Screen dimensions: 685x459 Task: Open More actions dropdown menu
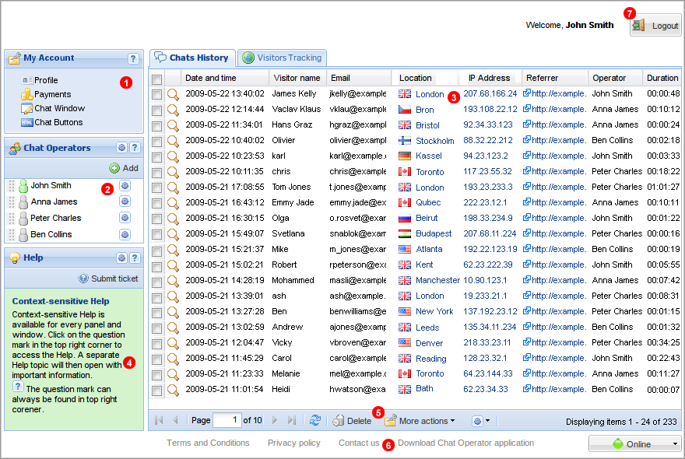[x=420, y=421]
